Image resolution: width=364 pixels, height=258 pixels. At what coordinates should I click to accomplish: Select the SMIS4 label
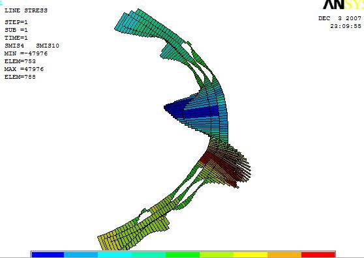14,46
